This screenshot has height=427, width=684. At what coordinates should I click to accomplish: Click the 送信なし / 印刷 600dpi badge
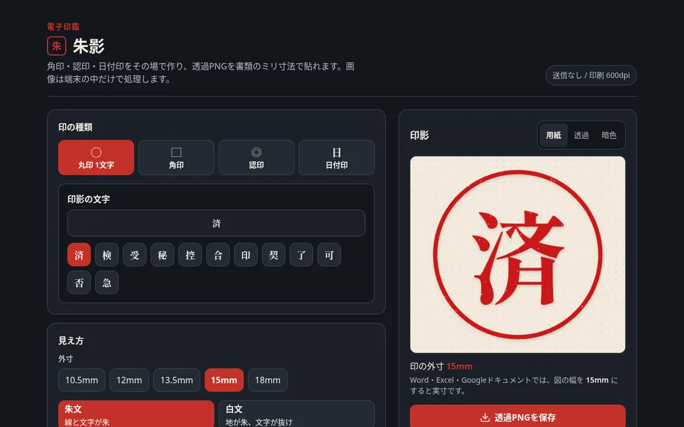point(591,75)
